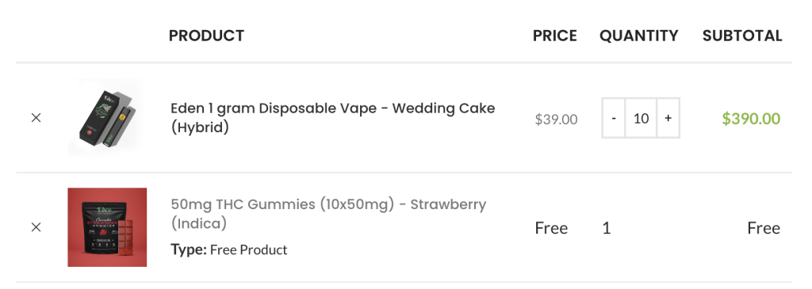Click the Free subtotal for gummies
Image resolution: width=812 pixels, height=289 pixels.
click(764, 228)
